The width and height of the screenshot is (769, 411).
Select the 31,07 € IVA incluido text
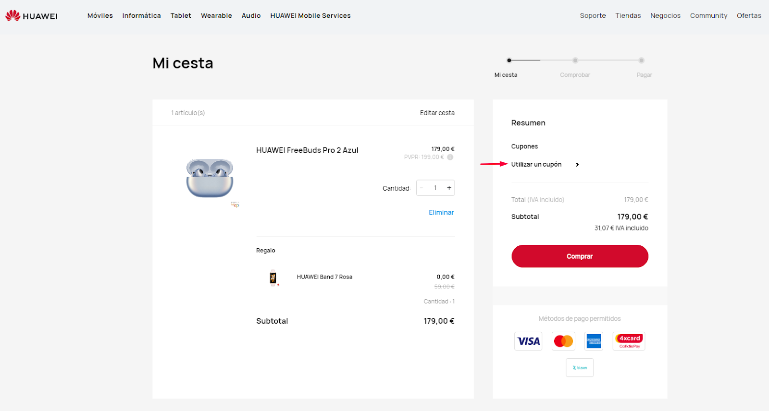[621, 228]
